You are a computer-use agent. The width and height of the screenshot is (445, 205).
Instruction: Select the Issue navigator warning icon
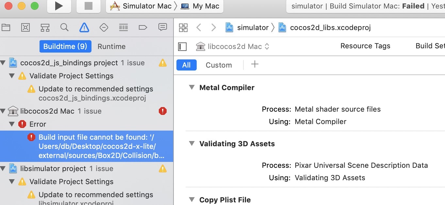(84, 27)
